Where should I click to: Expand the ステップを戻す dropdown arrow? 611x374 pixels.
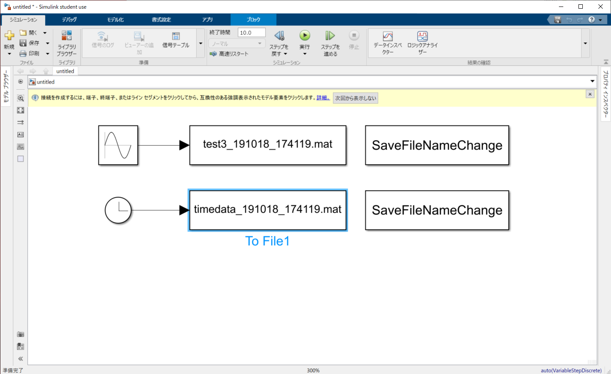coord(285,54)
